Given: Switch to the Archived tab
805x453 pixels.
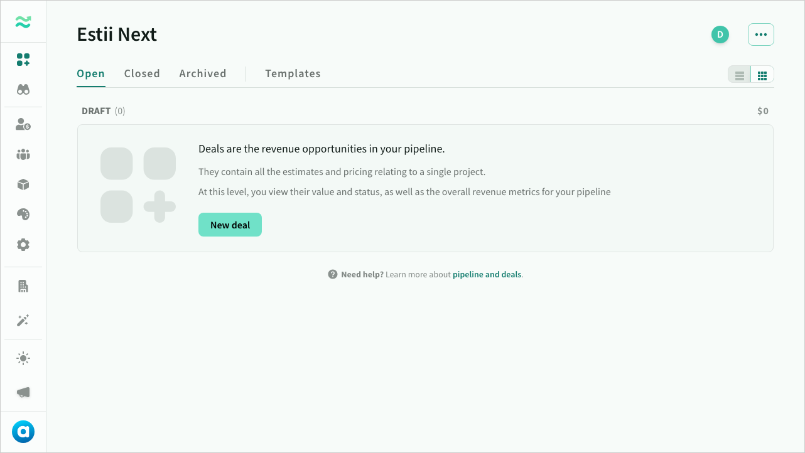Looking at the screenshot, I should point(203,73).
